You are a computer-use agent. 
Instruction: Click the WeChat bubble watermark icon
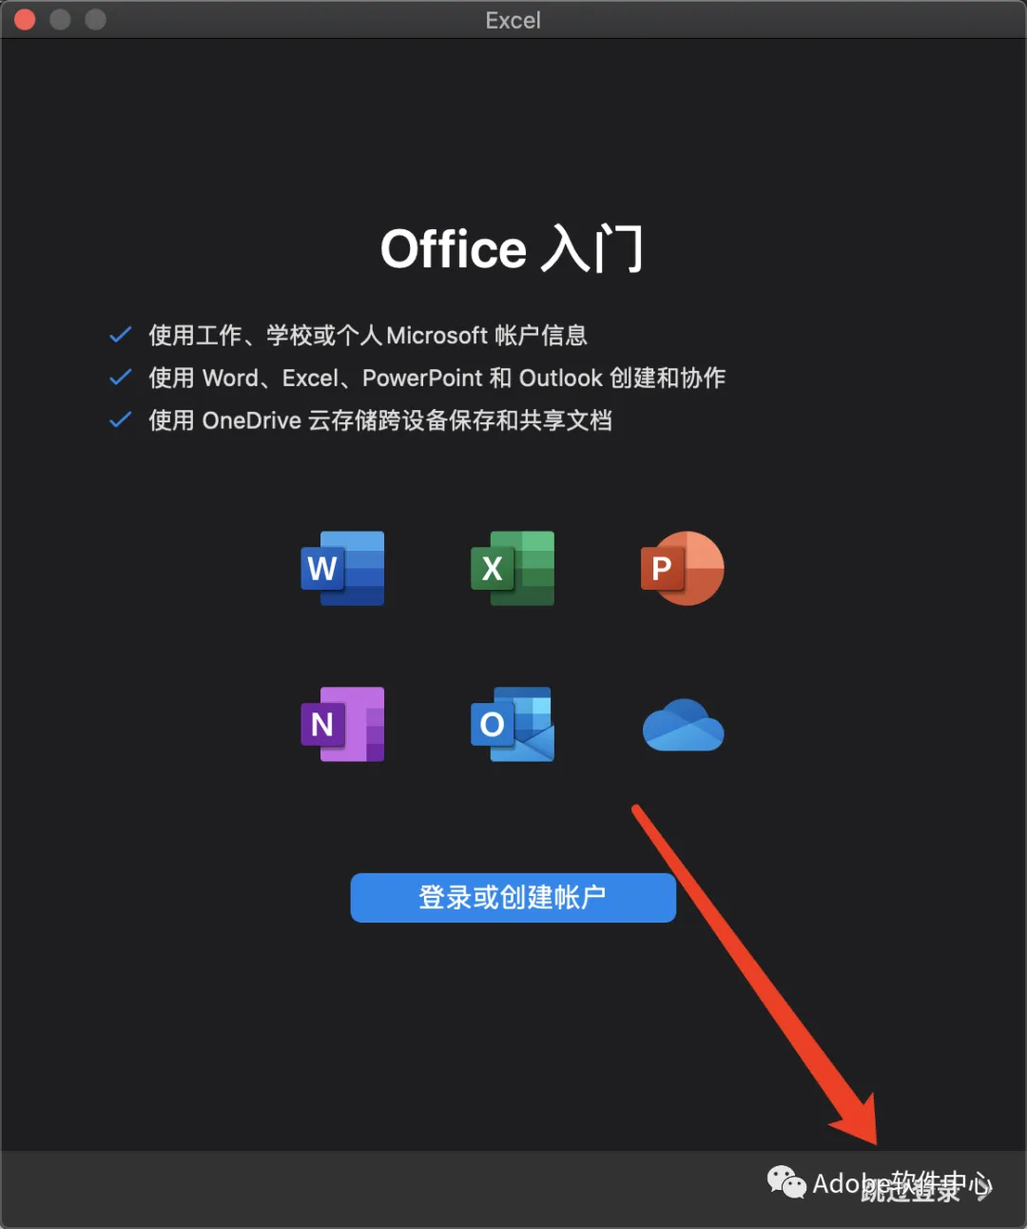pyautogui.click(x=786, y=1182)
